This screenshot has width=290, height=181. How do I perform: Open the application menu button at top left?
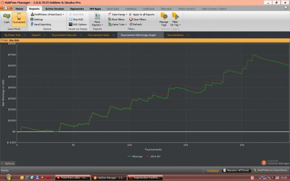pos(7,8)
